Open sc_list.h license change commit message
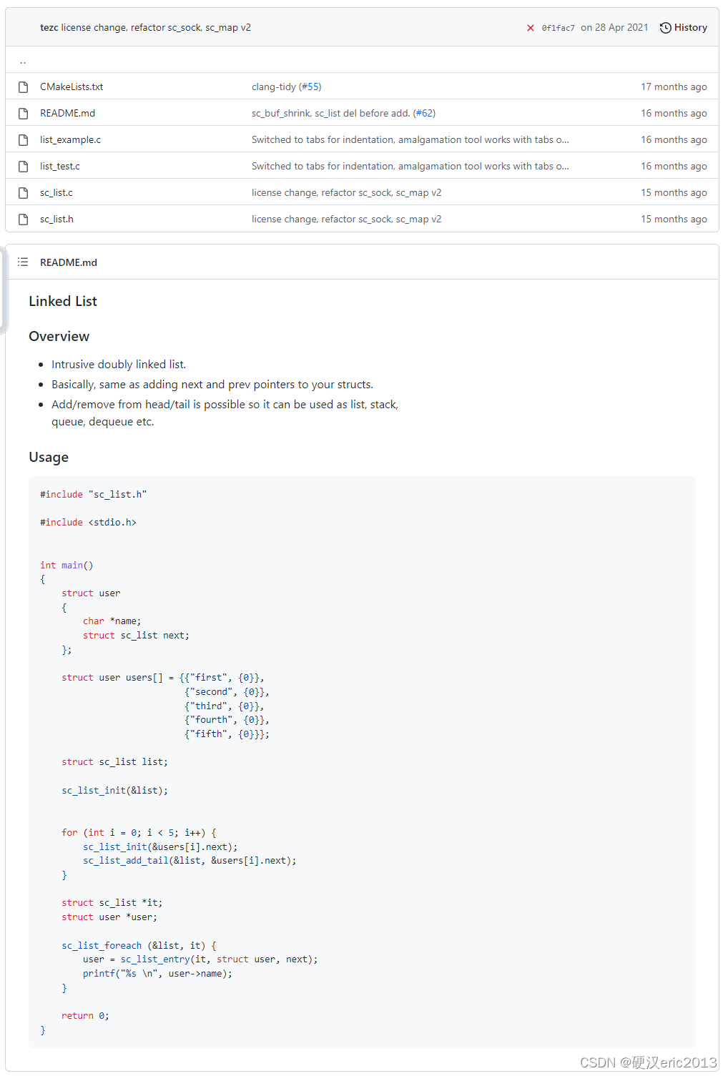 point(346,219)
